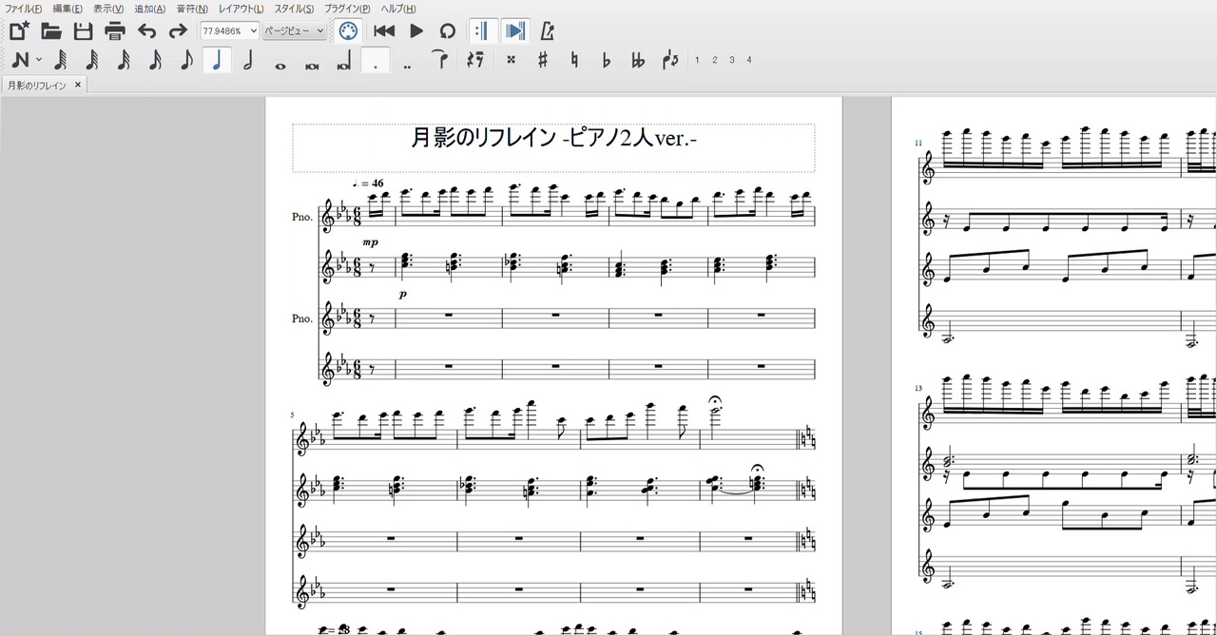Apply flat accidental
This screenshot has height=636, width=1217.
coord(607,60)
